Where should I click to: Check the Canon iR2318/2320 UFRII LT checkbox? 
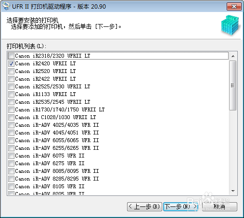pyautogui.click(x=11, y=56)
